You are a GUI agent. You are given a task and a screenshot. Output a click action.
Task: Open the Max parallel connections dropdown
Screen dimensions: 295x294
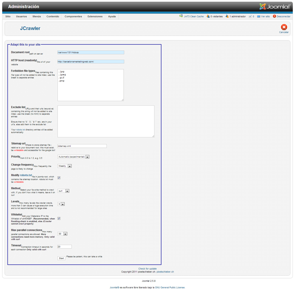point(62,234)
